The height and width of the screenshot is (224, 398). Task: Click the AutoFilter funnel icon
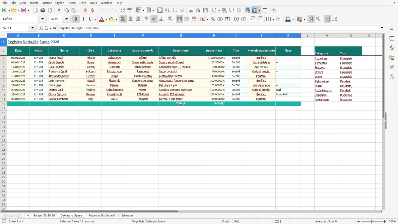point(182,10)
